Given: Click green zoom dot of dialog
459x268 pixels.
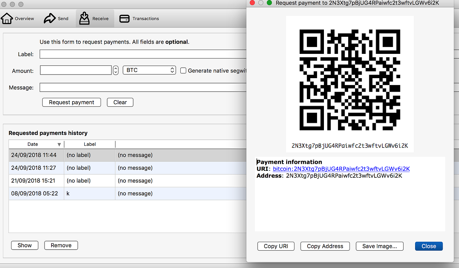Looking at the screenshot, I should click(269, 3).
